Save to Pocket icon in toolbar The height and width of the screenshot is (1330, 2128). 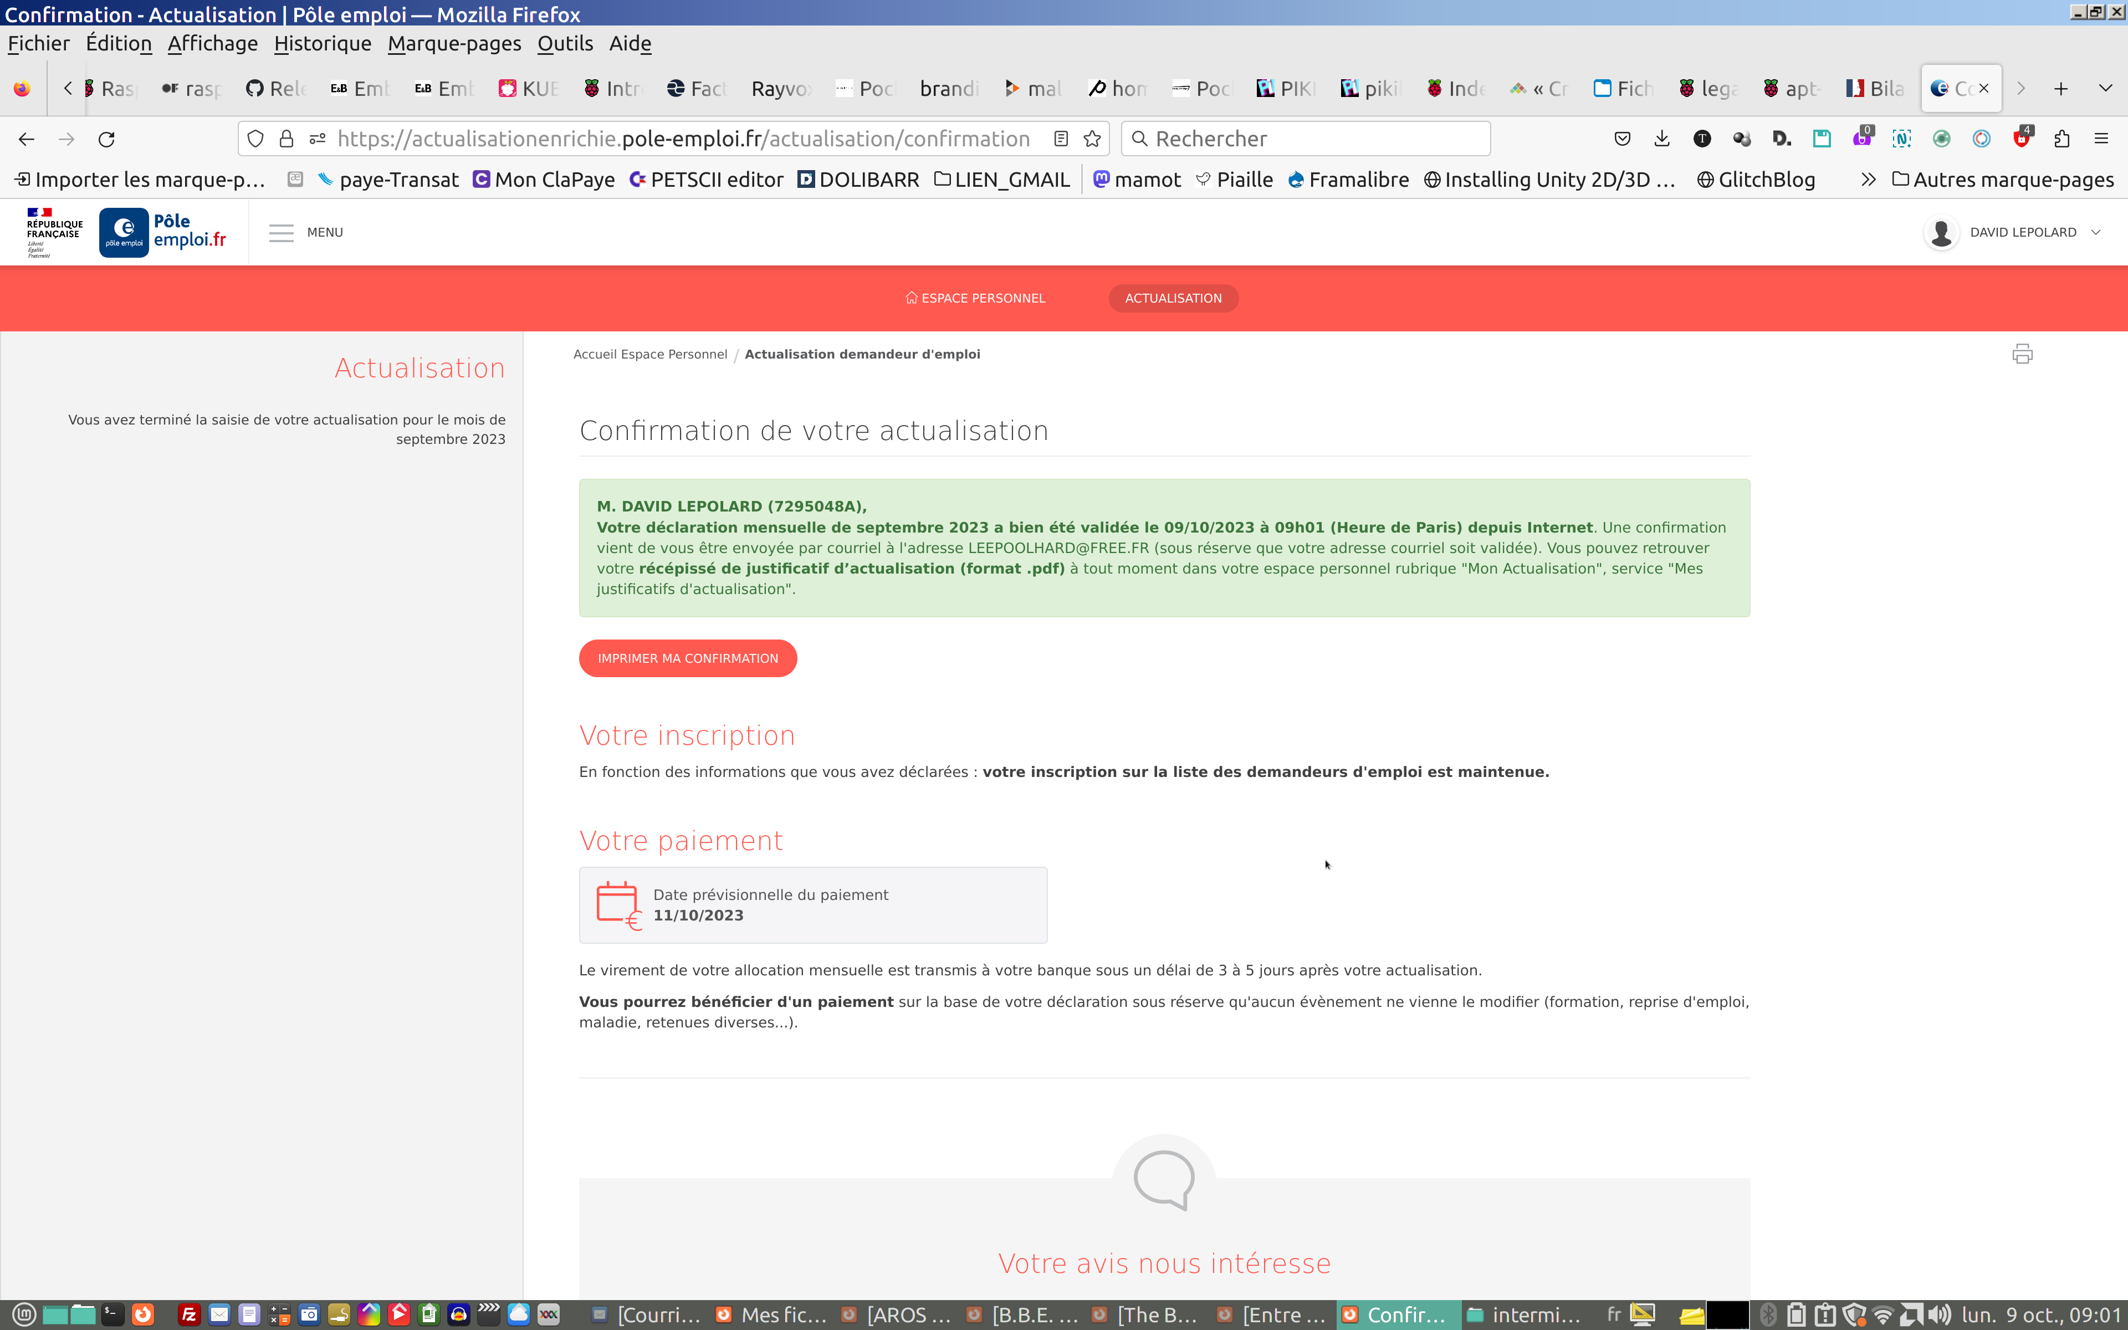[1623, 139]
